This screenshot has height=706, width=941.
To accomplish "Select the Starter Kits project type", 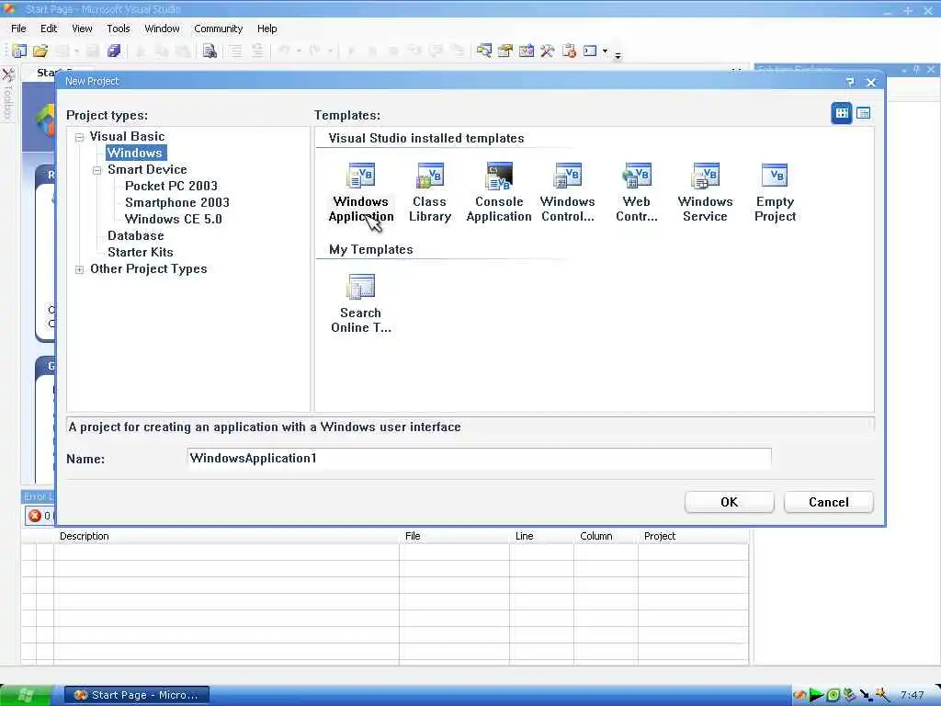I will click(x=141, y=252).
